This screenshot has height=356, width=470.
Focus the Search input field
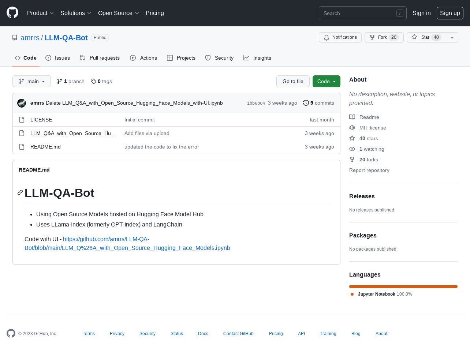click(x=363, y=13)
